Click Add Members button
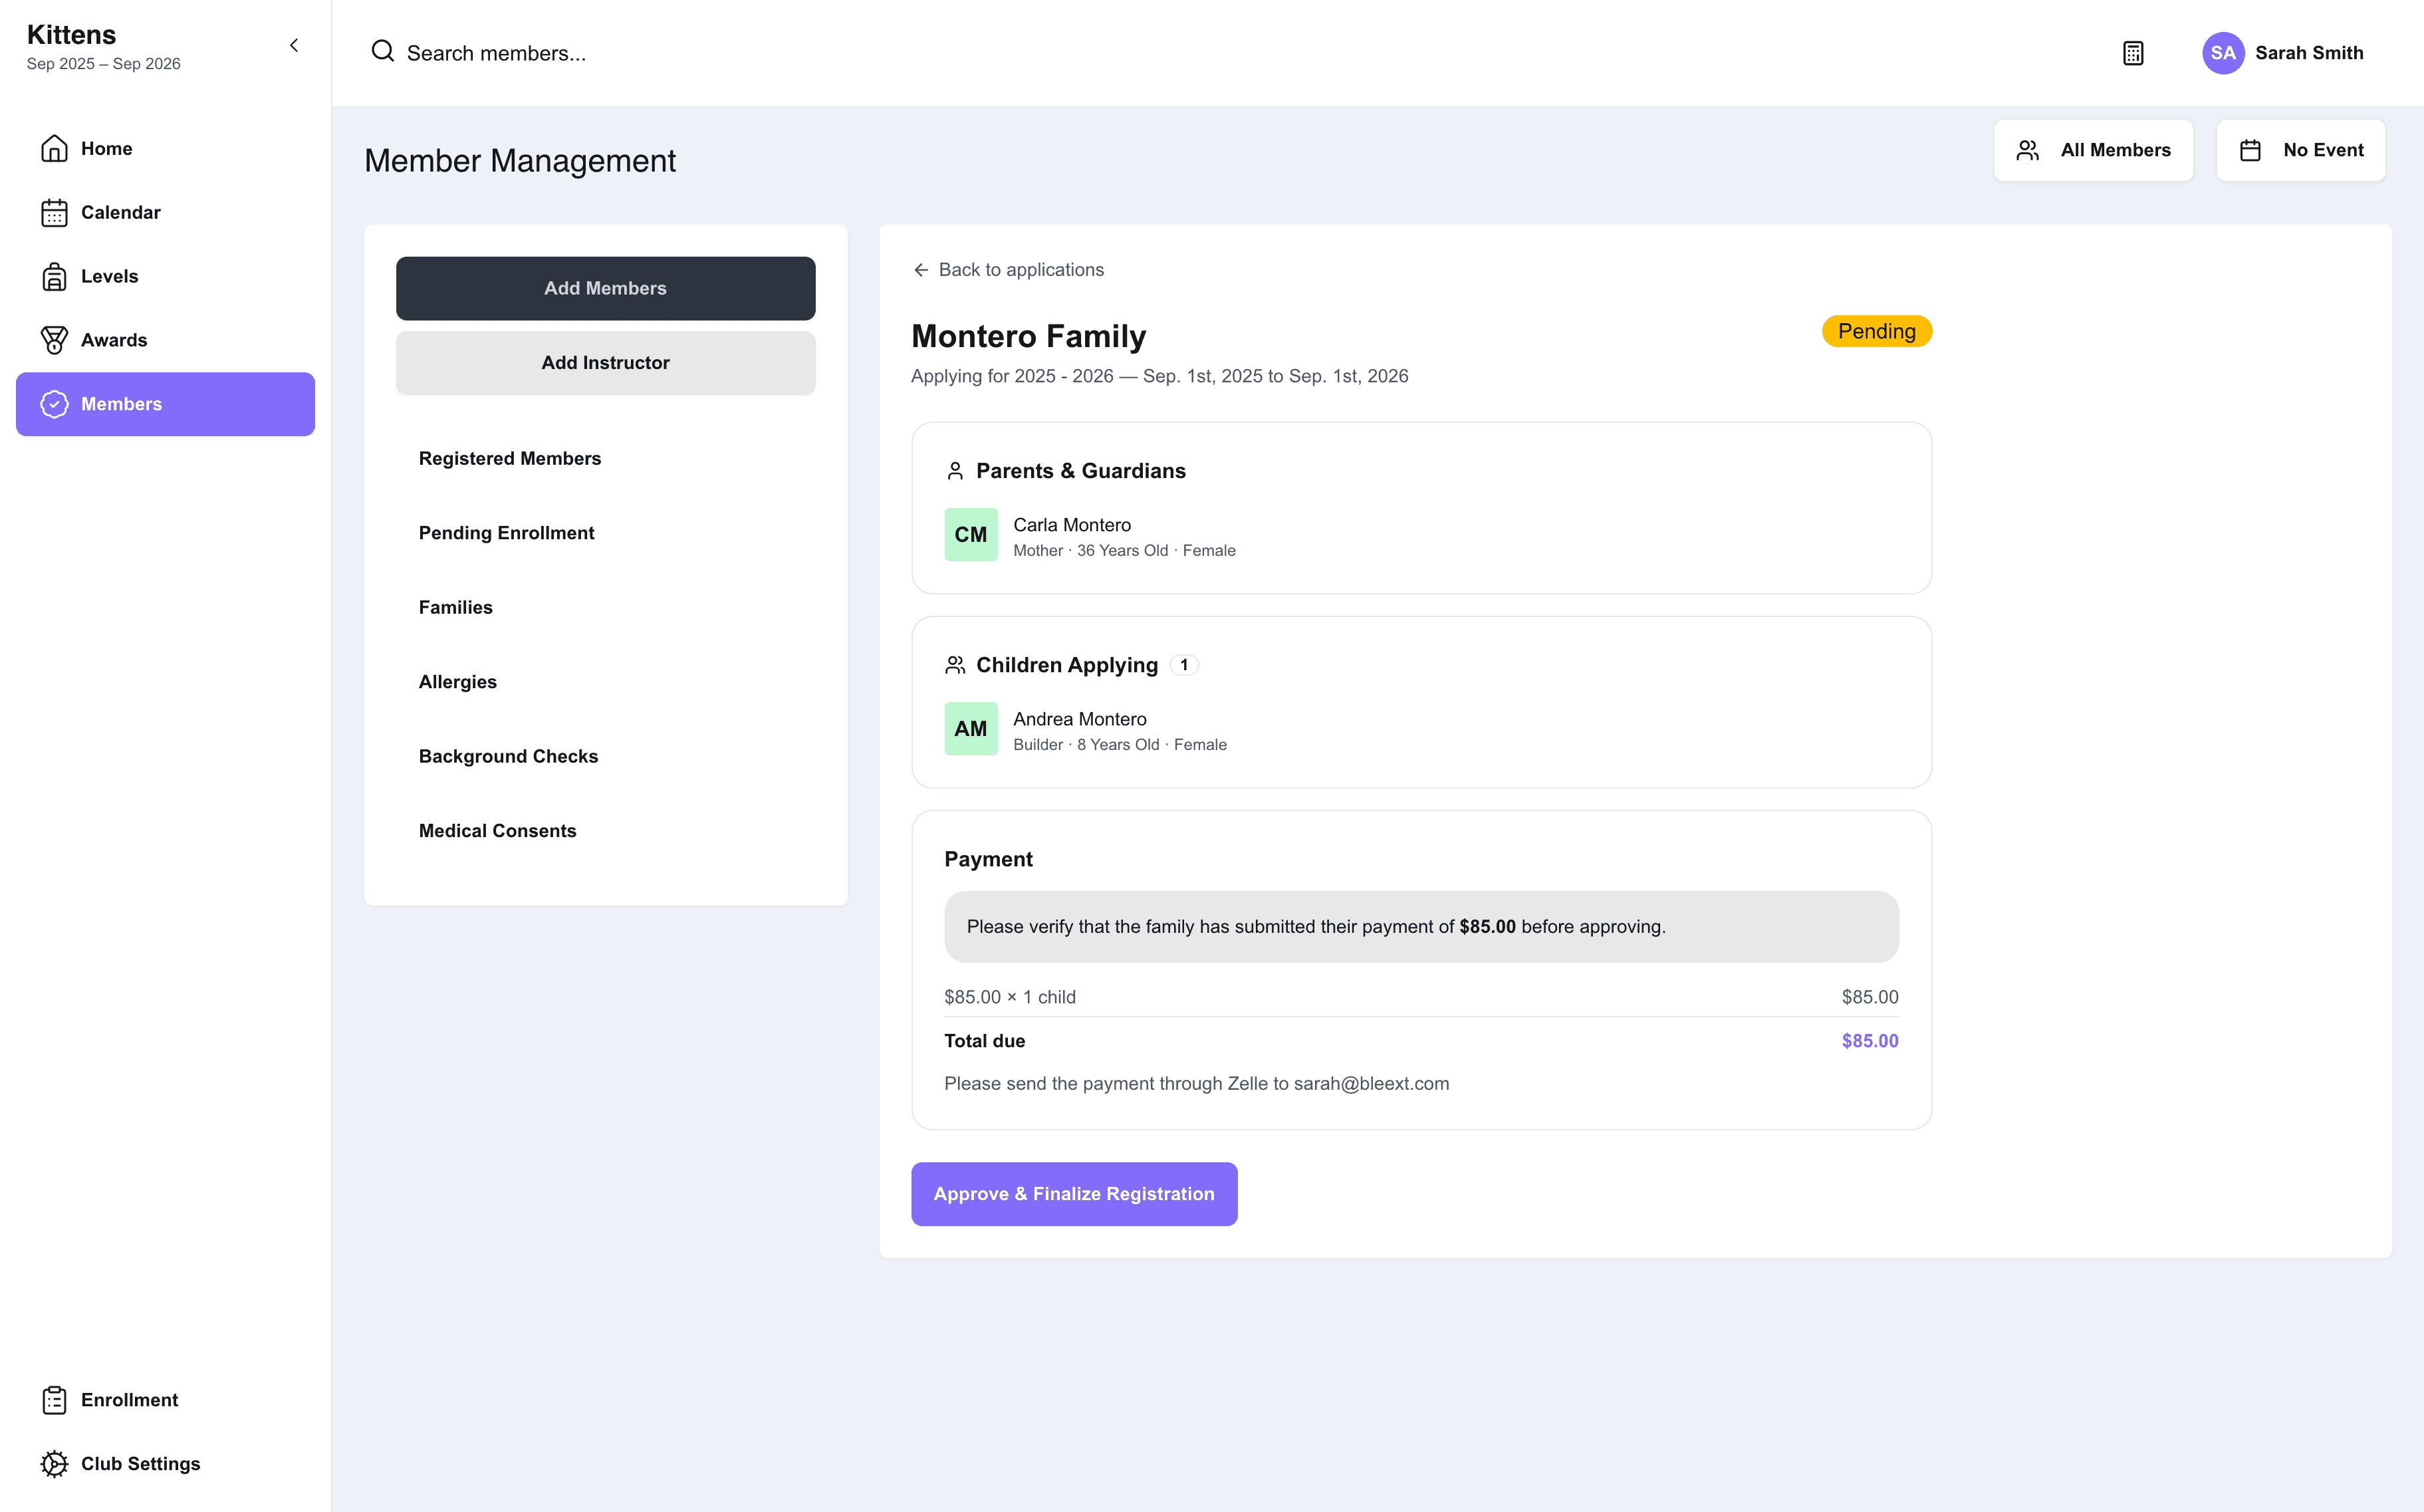Screen dimensions: 2424x1512 (x=605, y=288)
